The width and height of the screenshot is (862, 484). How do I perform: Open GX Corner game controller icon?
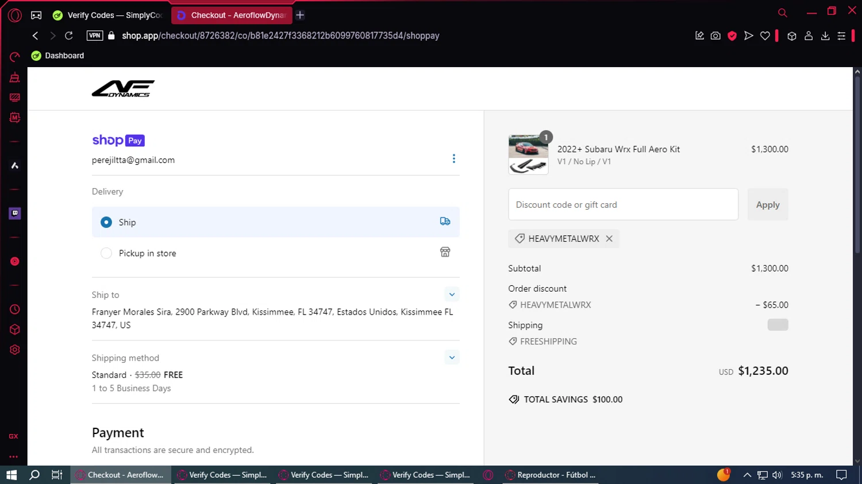(36, 16)
